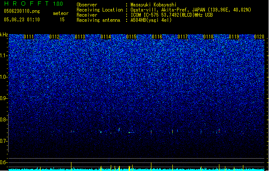Click the 0115 time marker
Image resolution: width=269 pixels, height=171 pixels.
131,37
